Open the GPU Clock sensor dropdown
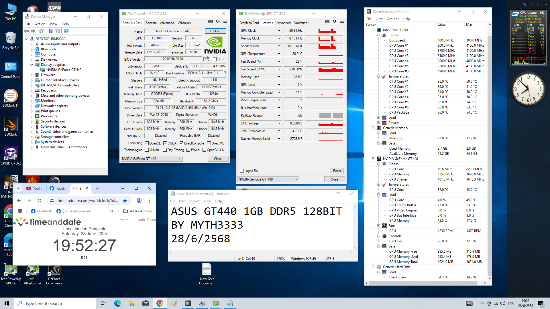This screenshot has width=550, height=309. coord(279,31)
